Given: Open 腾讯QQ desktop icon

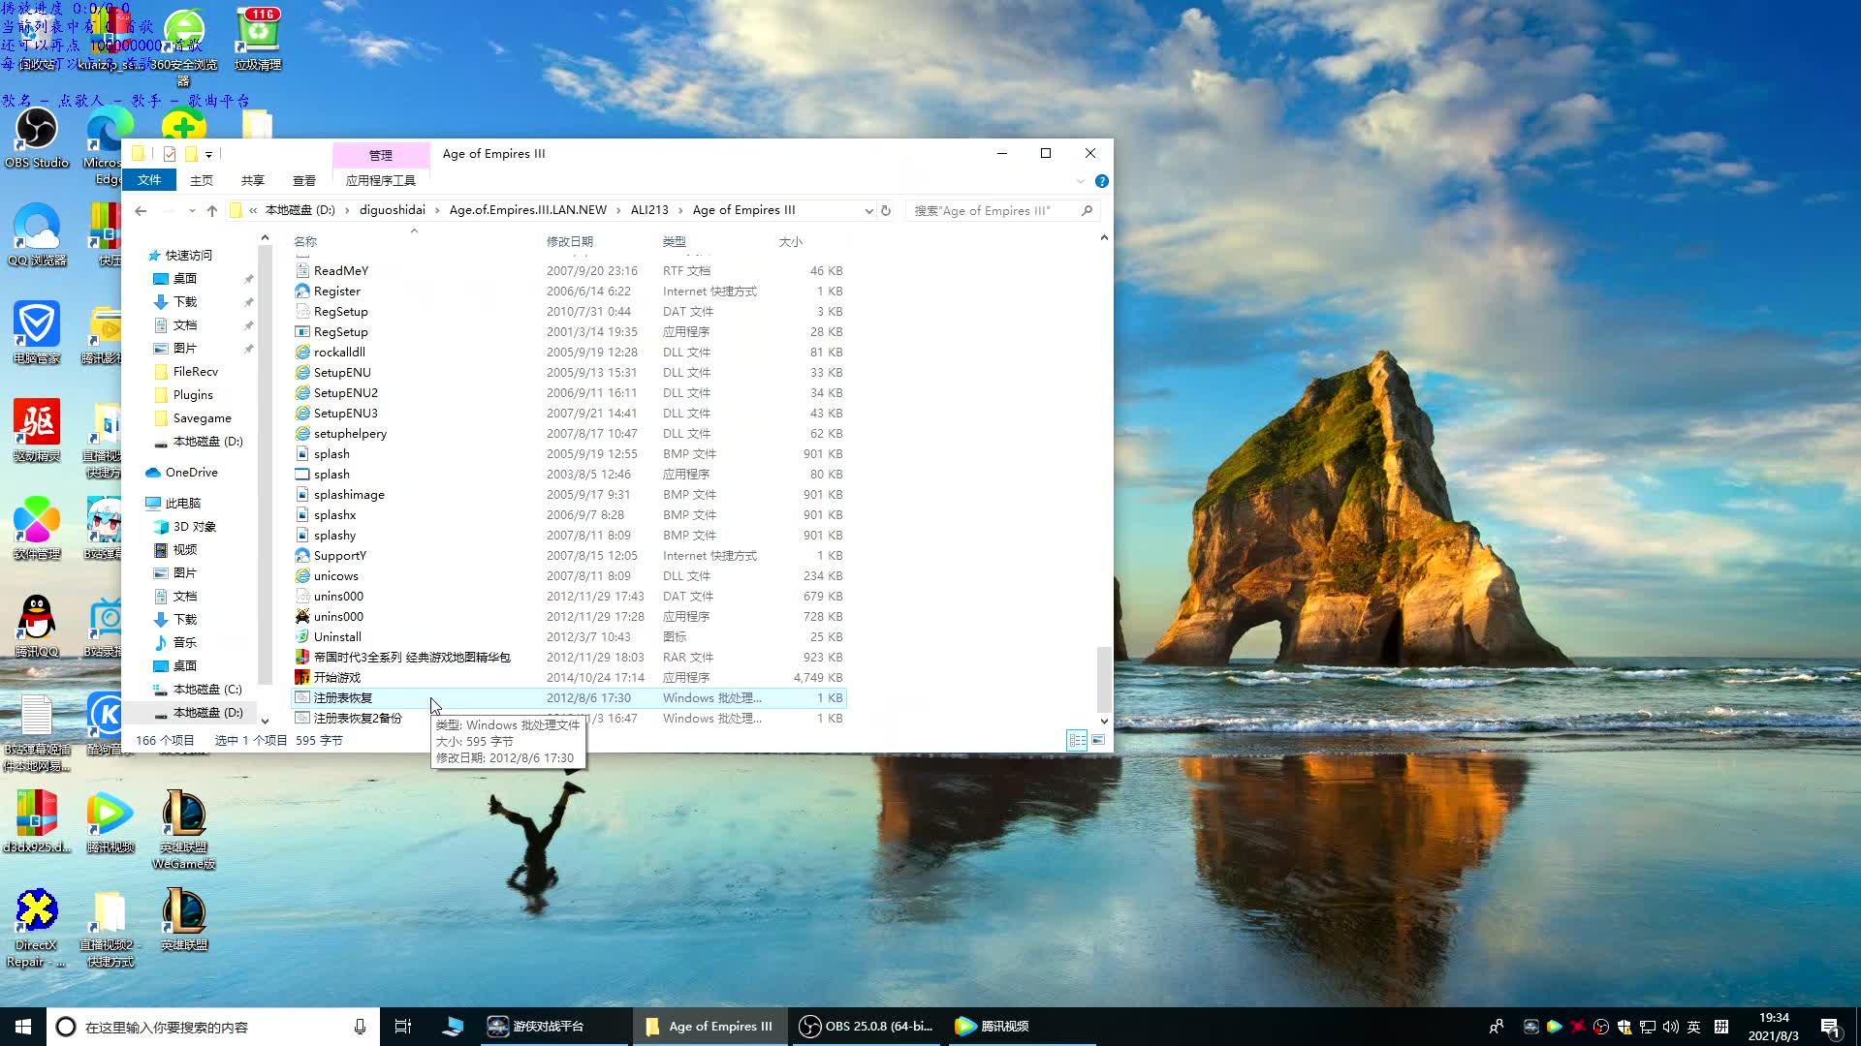Looking at the screenshot, I should [x=37, y=626].
